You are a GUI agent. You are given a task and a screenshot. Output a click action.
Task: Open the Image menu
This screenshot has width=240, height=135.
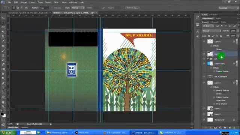point(24,2)
